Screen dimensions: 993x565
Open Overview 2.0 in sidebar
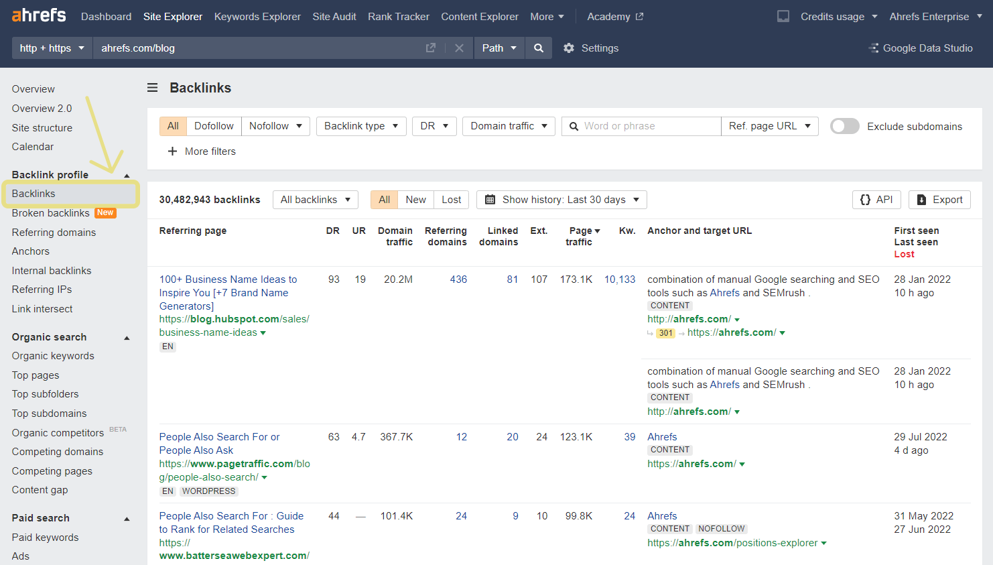[x=42, y=109]
